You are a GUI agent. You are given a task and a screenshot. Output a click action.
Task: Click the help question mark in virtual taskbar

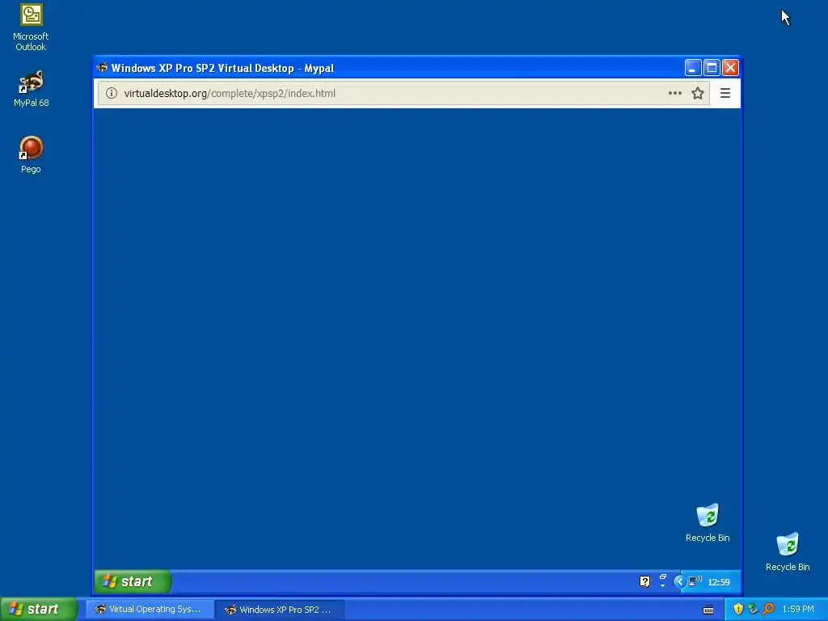tap(644, 581)
